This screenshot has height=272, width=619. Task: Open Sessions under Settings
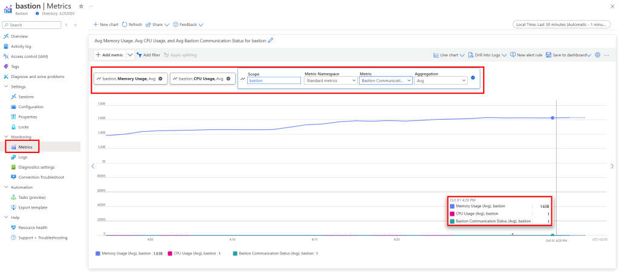[x=26, y=97]
